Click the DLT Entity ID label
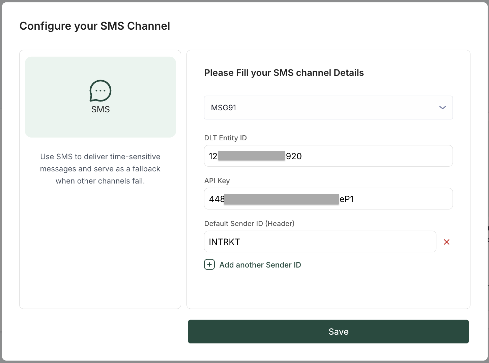 click(226, 138)
